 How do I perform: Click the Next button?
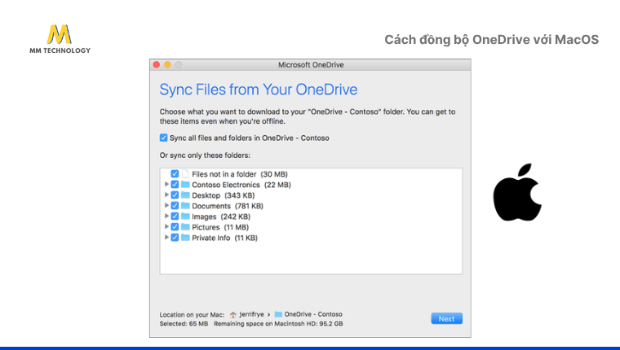click(446, 318)
